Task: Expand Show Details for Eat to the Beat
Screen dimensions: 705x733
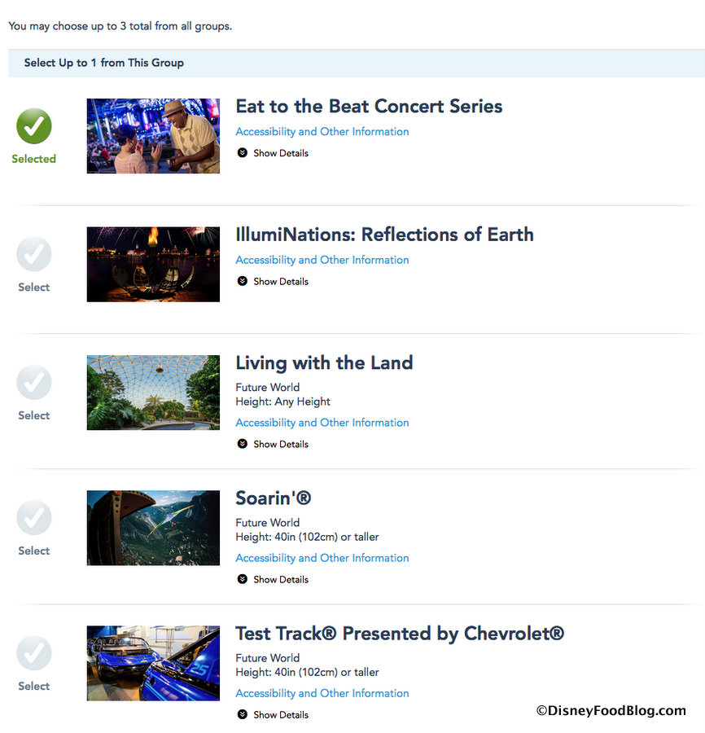Action: 273,153
